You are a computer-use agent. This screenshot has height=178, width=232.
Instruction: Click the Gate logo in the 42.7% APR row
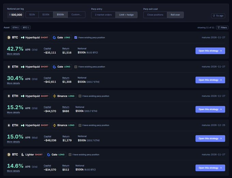pyautogui.click(x=54, y=38)
